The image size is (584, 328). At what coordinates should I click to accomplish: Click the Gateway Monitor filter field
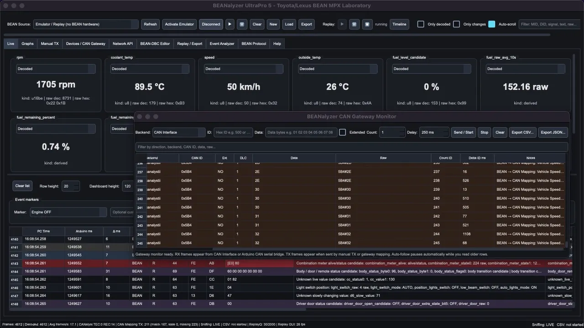(x=352, y=147)
